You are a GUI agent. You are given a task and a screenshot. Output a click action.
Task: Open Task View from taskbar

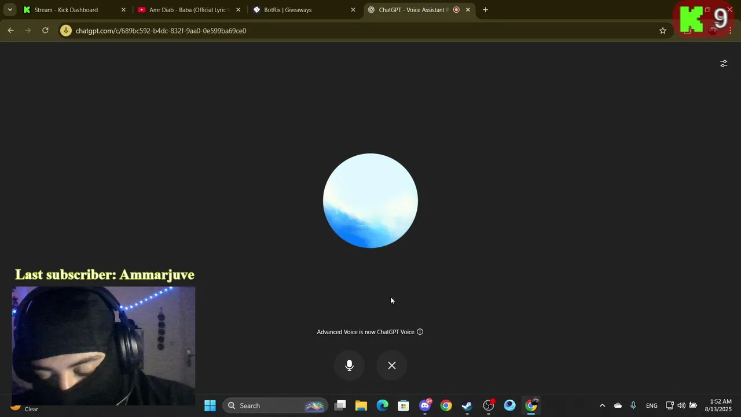tap(340, 405)
